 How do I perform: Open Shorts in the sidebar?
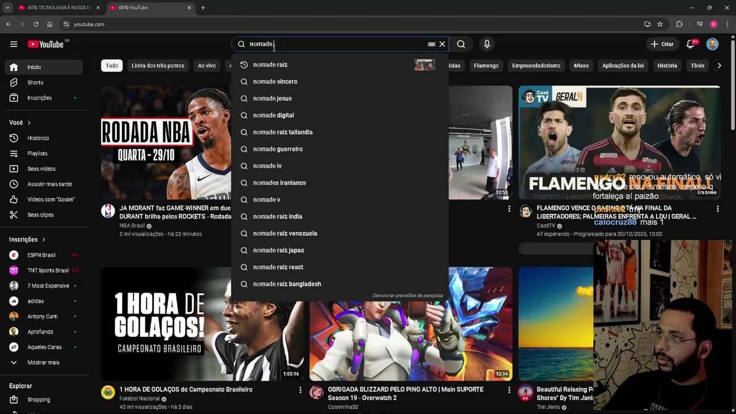tap(44, 82)
